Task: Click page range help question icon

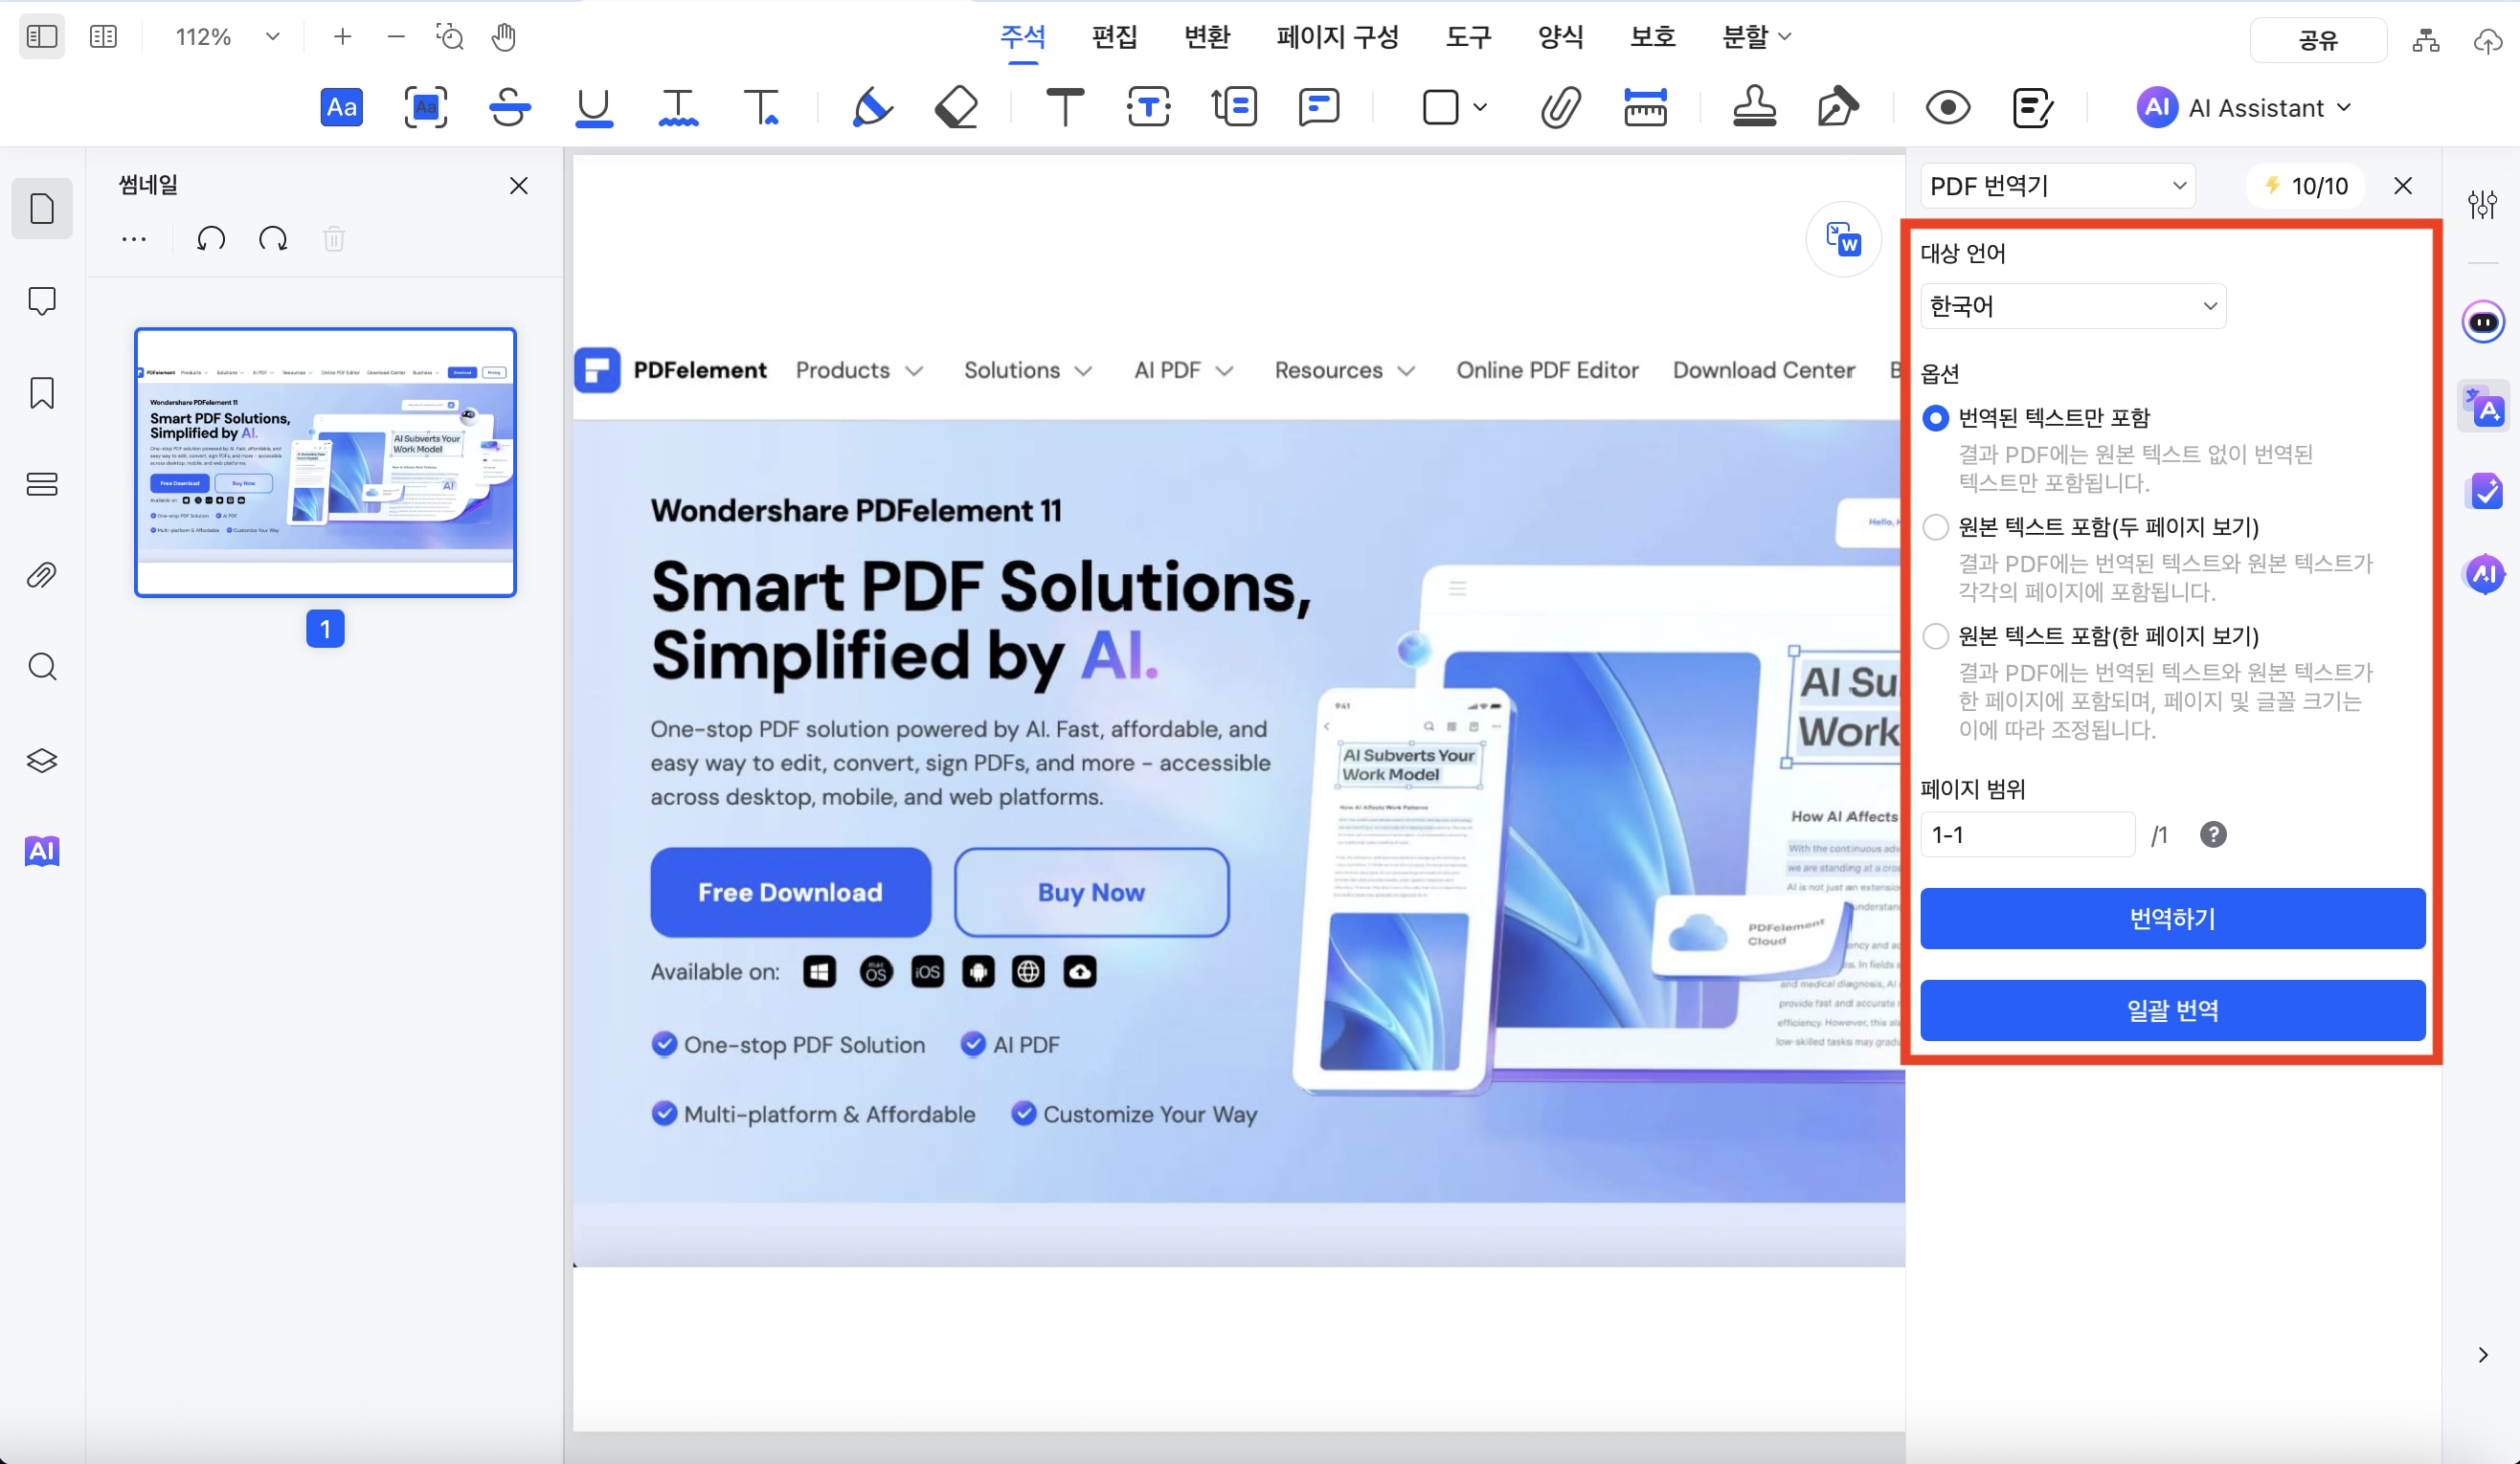Action: point(2213,834)
